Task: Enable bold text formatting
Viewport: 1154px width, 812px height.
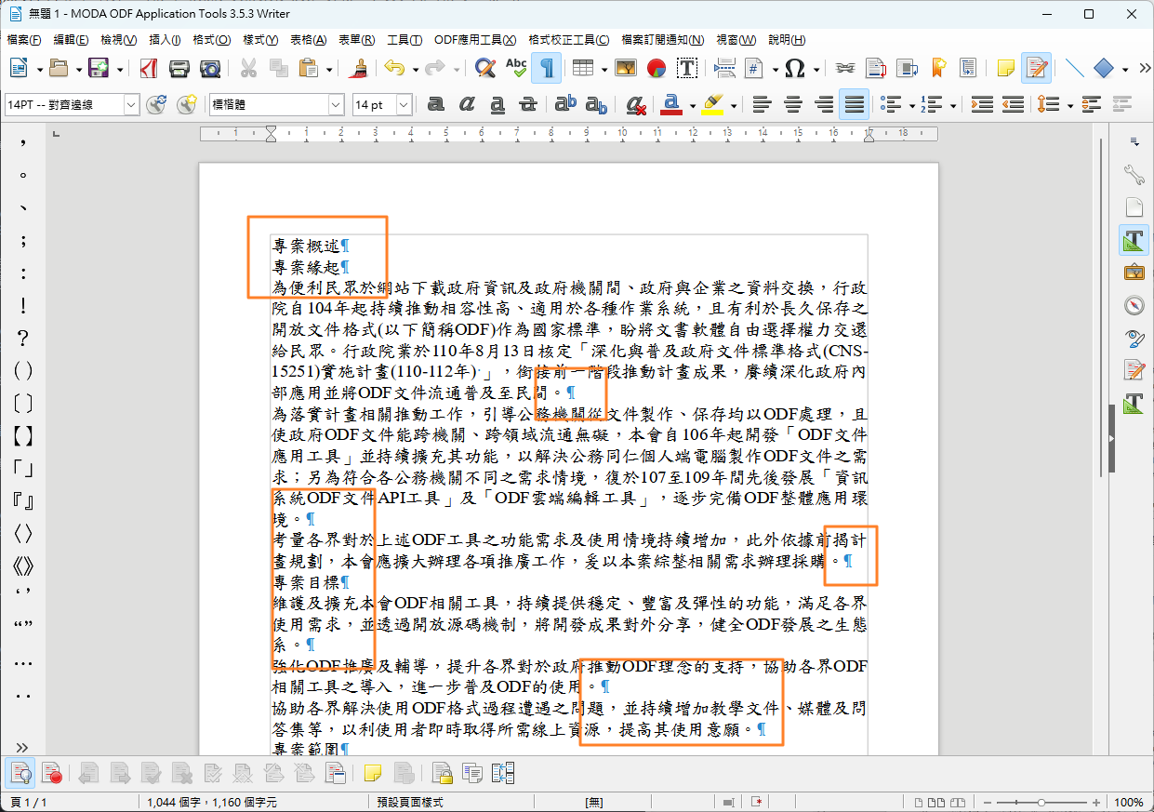Action: 435,105
